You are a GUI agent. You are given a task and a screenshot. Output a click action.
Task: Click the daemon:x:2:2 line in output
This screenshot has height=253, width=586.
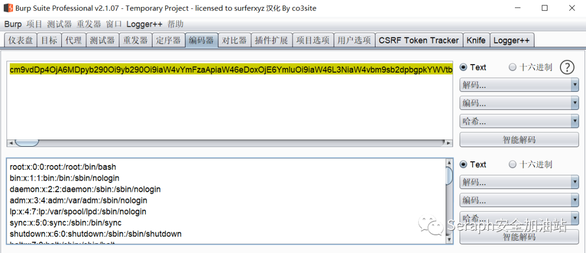click(x=85, y=189)
